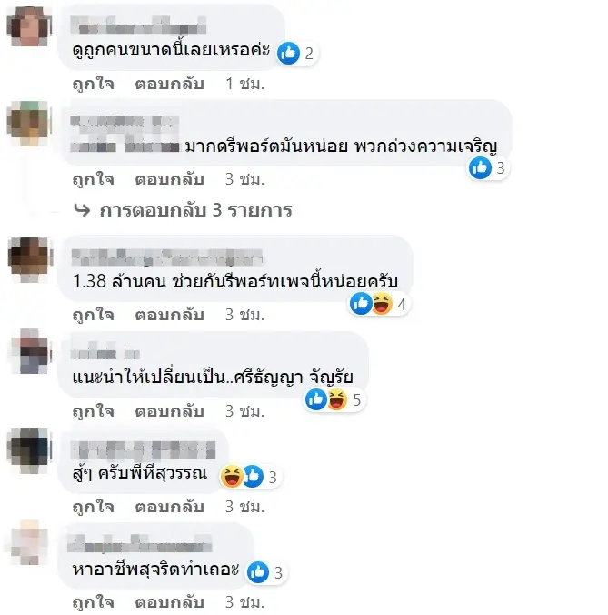Reply to the 'สู้ๆ ครับพี่หีสุวรรณ' comment via ตอบกลับ
The width and height of the screenshot is (608, 615).
[169, 507]
